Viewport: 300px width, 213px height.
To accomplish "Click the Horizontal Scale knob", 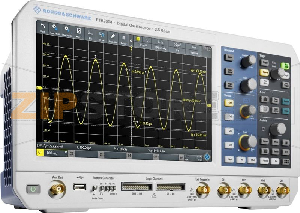I will point(249,85).
